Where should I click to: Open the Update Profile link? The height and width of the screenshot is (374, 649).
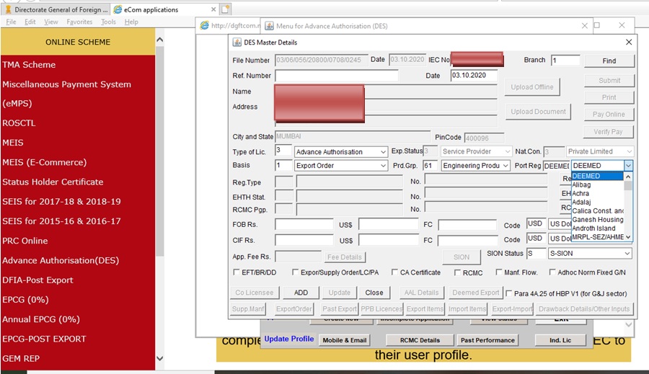click(289, 339)
